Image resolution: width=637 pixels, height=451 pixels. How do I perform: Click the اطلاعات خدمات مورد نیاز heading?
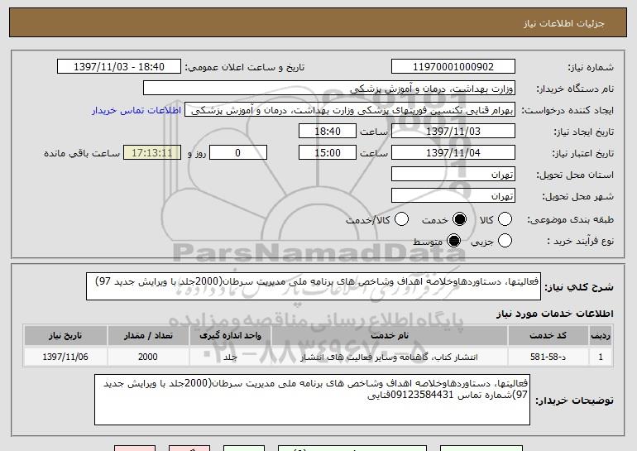coord(555,314)
